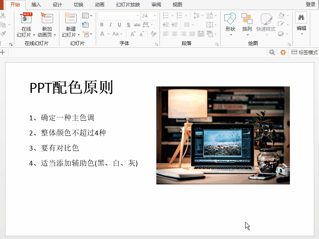Click the 标签模式 tab mode button

point(304,52)
